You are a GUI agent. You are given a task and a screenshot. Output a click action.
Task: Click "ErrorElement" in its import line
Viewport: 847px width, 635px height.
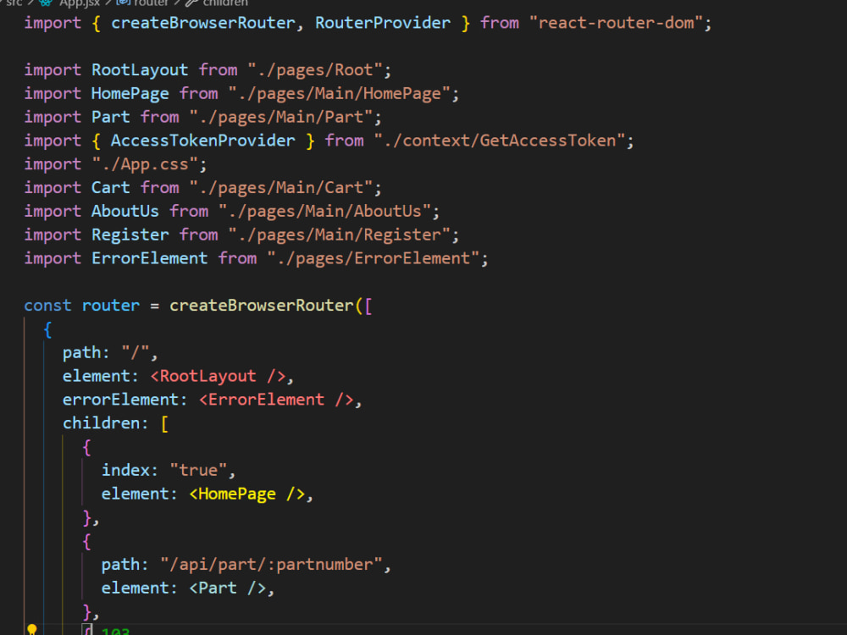pos(150,258)
